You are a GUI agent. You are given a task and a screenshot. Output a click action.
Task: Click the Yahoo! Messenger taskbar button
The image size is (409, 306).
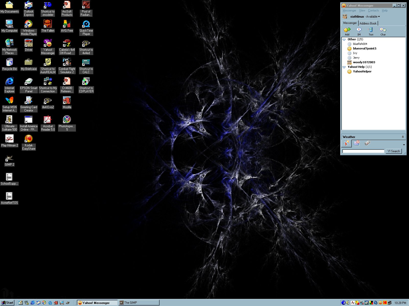(x=97, y=303)
